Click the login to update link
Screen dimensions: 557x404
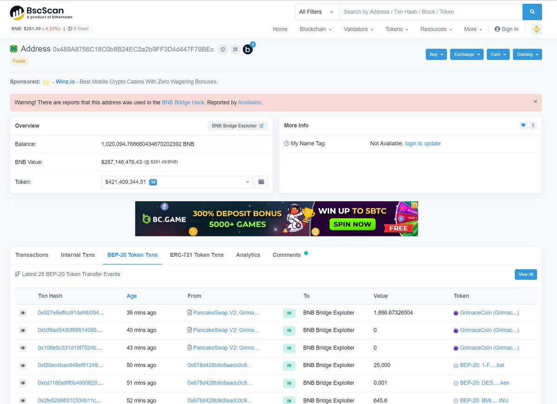coord(423,144)
